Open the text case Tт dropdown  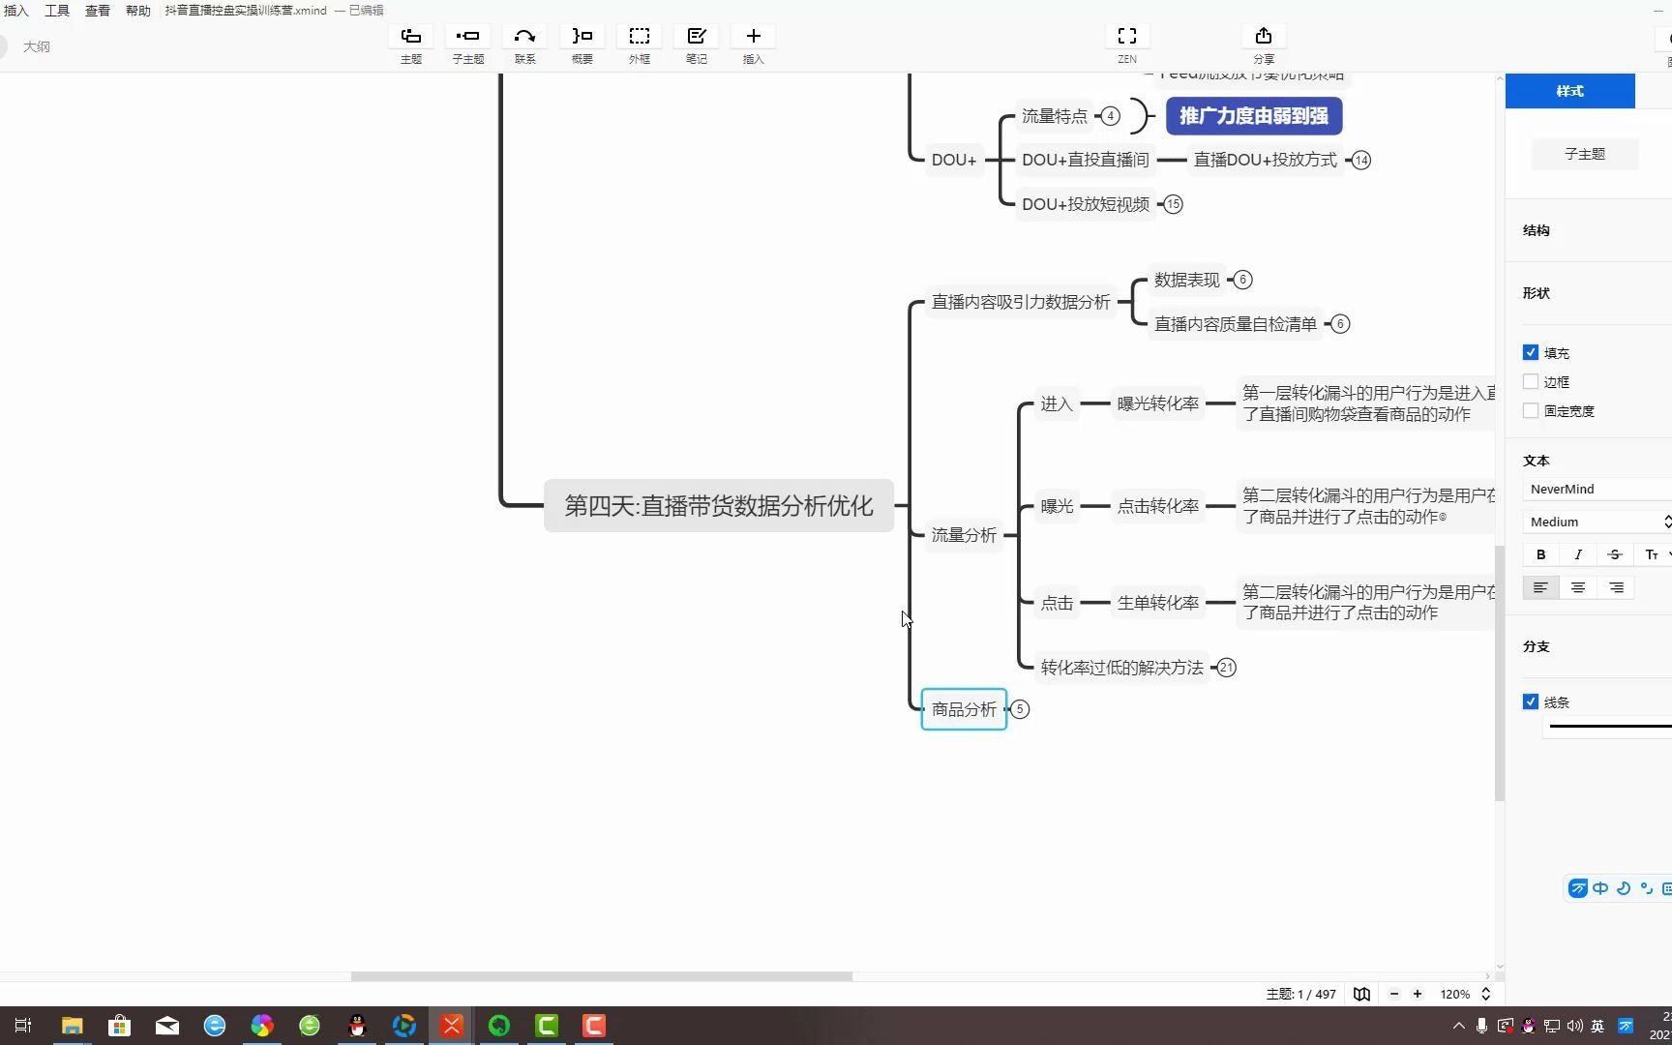point(1653,554)
